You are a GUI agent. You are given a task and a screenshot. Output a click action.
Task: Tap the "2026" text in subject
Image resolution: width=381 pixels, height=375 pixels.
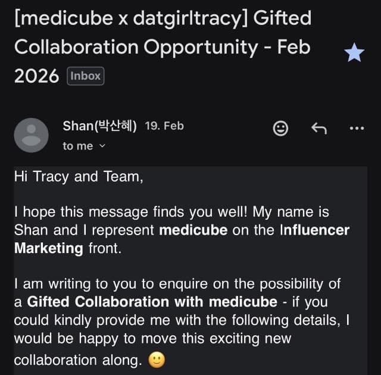[x=36, y=76]
